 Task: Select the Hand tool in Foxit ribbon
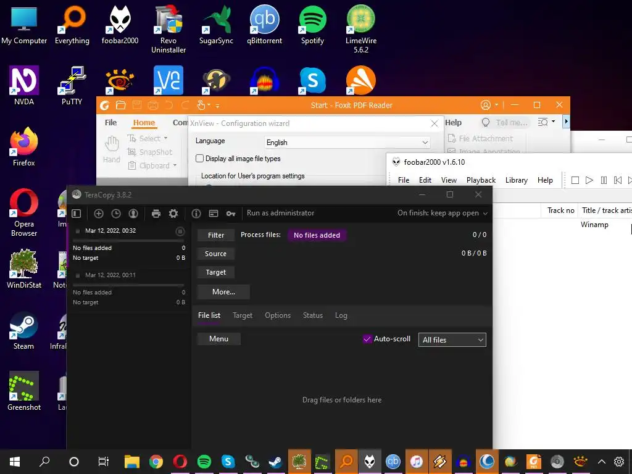112,149
